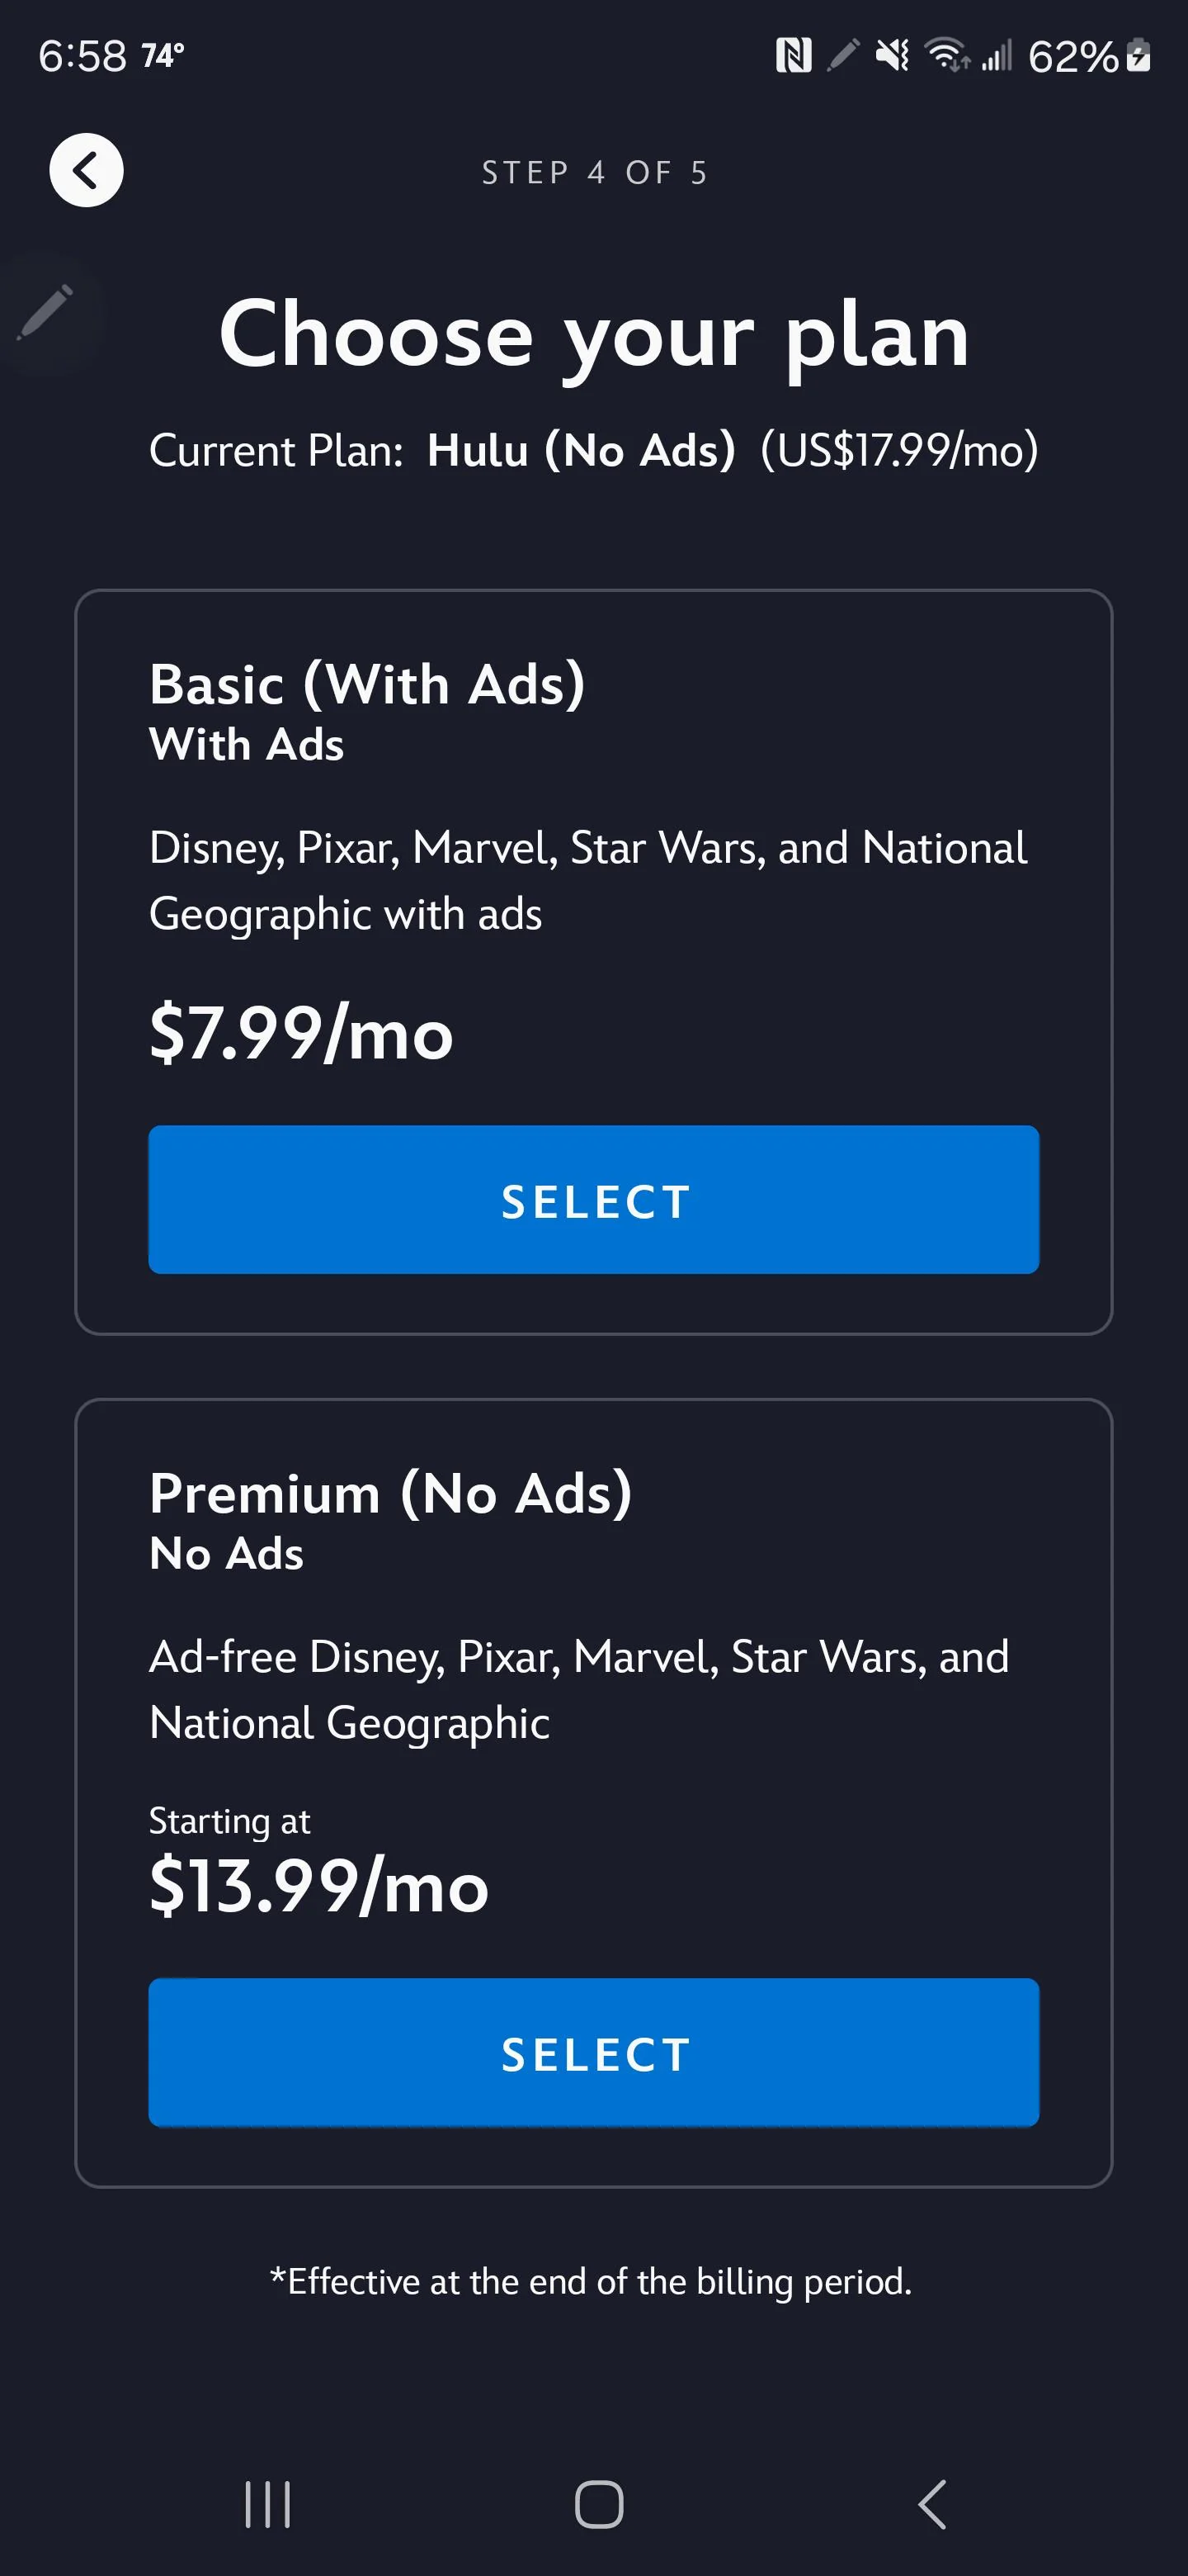Tap the $7.99/mo price text
The height and width of the screenshot is (2576, 1188).
tap(299, 1035)
